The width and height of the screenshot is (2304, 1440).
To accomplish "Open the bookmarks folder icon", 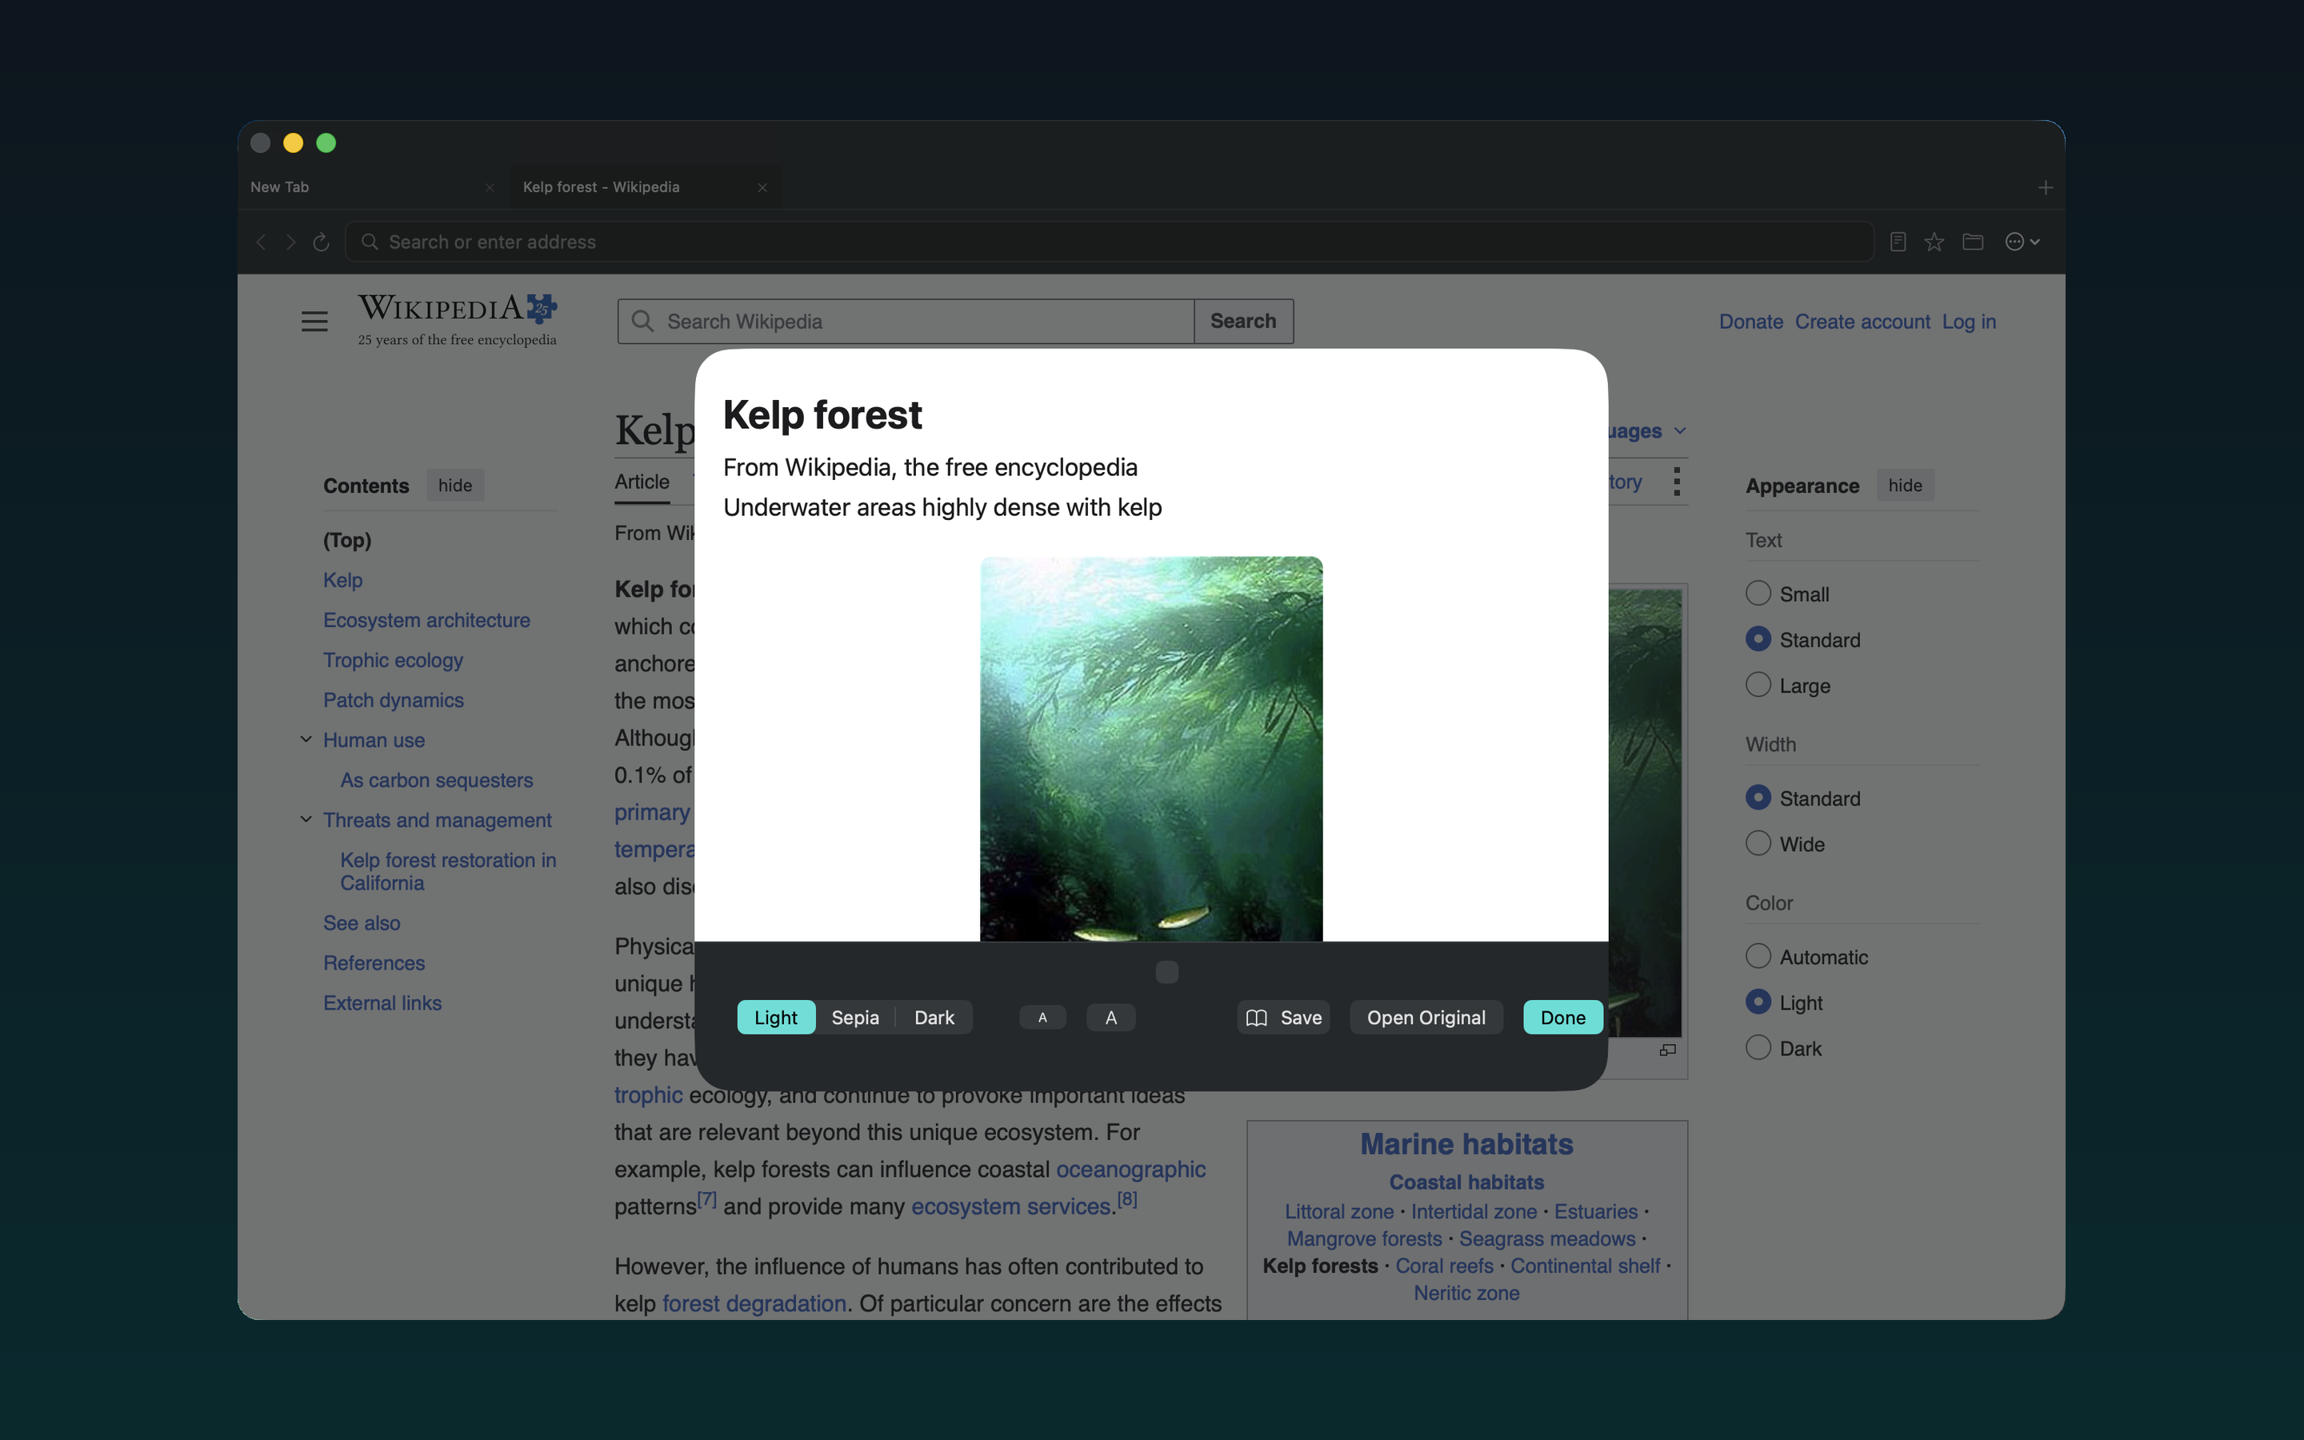I will [1973, 242].
